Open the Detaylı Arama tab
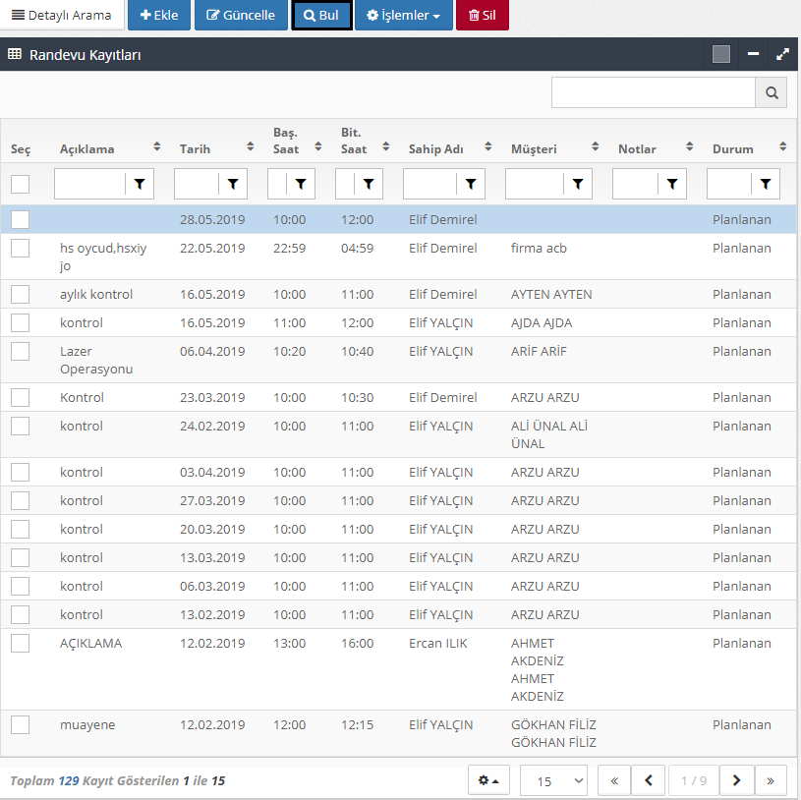 [x=62, y=16]
